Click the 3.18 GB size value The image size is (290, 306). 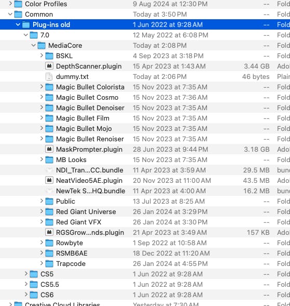(x=257, y=149)
